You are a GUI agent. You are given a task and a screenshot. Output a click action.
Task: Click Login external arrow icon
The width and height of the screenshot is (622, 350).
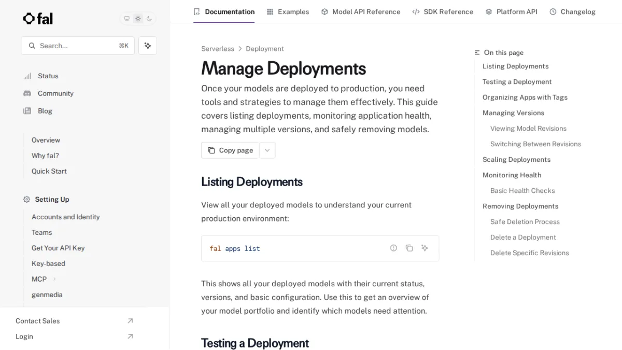click(130, 337)
